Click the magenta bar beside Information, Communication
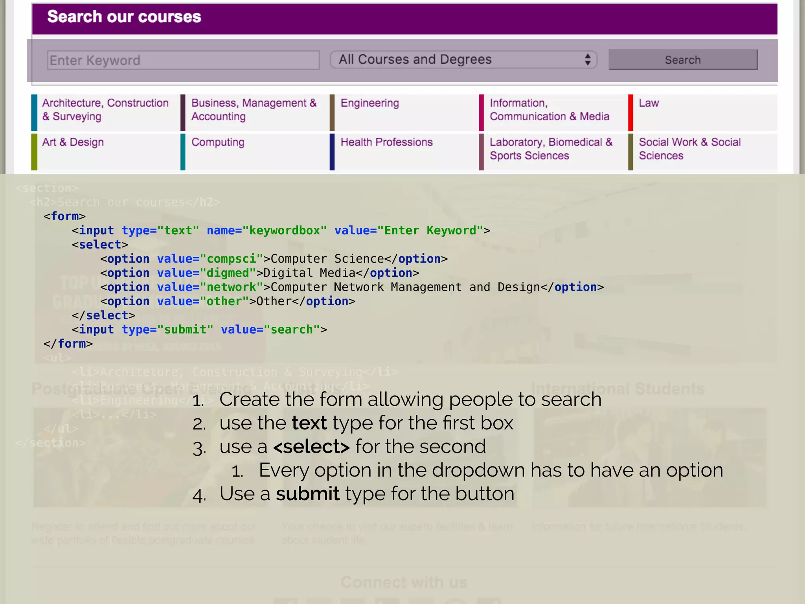This screenshot has height=604, width=805. [481, 112]
